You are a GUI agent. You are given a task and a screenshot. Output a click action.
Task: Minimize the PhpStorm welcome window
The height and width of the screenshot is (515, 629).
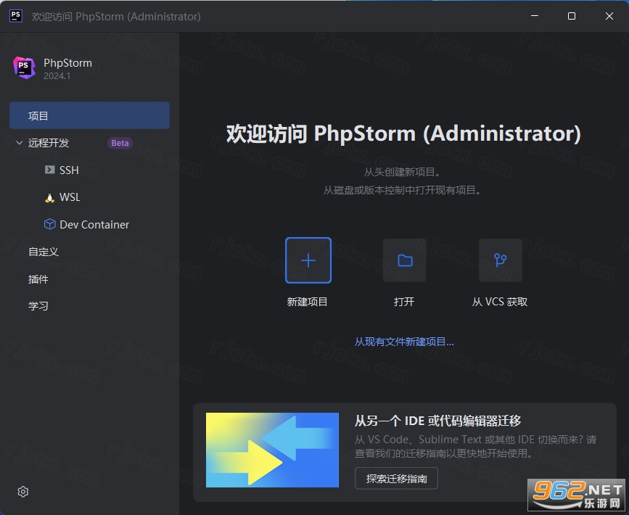tap(535, 16)
